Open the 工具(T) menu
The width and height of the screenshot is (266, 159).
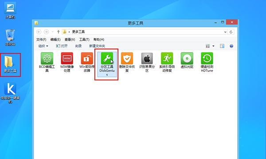click(84, 40)
